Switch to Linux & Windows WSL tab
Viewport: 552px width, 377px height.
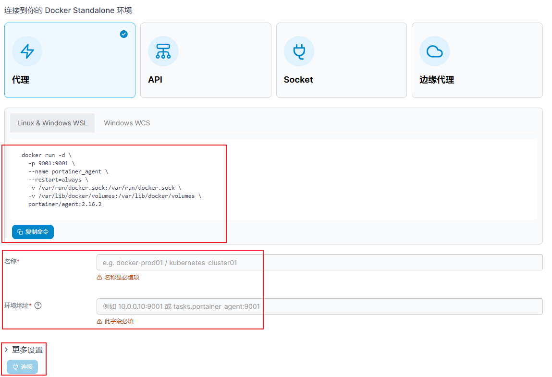(x=52, y=123)
